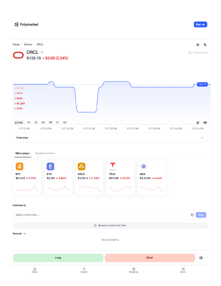Click the GIF/emoji icon in the comment box
Image resolution: width=221 pixels, height=286 pixels.
click(x=192, y=215)
